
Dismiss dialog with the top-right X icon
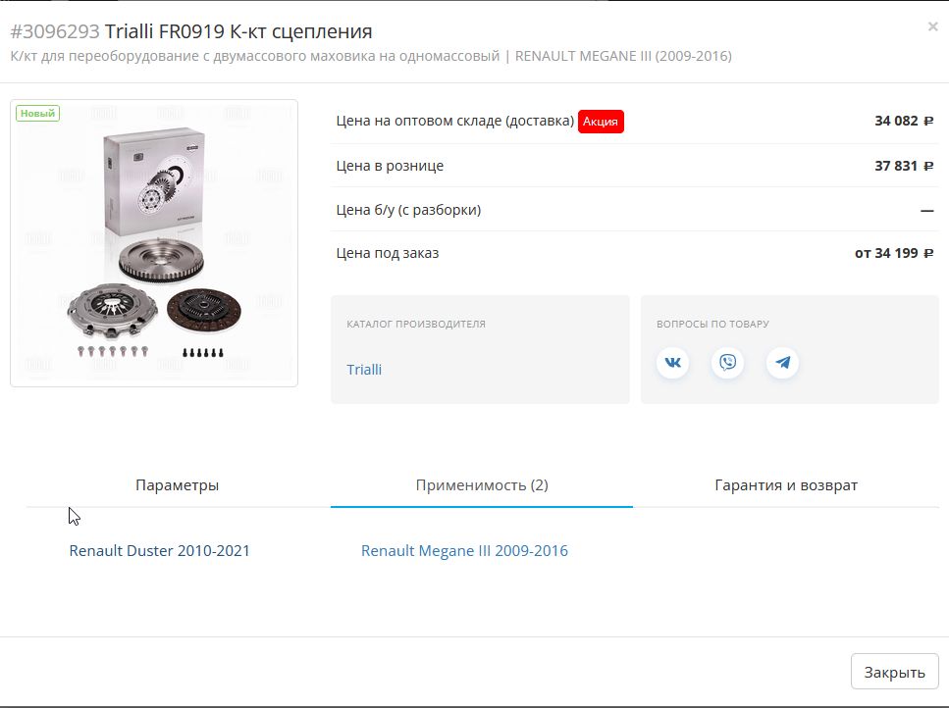click(932, 26)
